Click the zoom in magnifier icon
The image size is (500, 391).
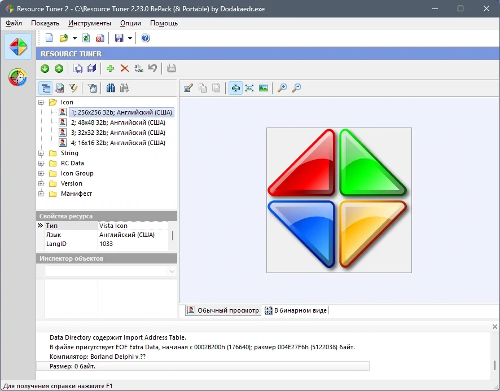[x=282, y=88]
